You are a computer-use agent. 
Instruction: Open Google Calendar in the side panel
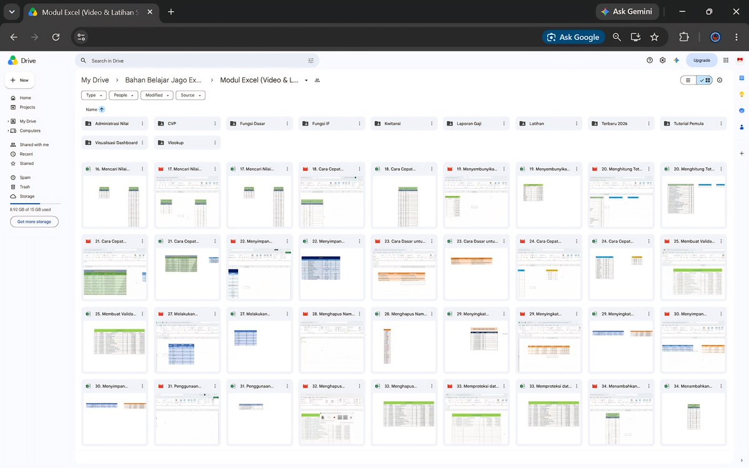point(742,77)
